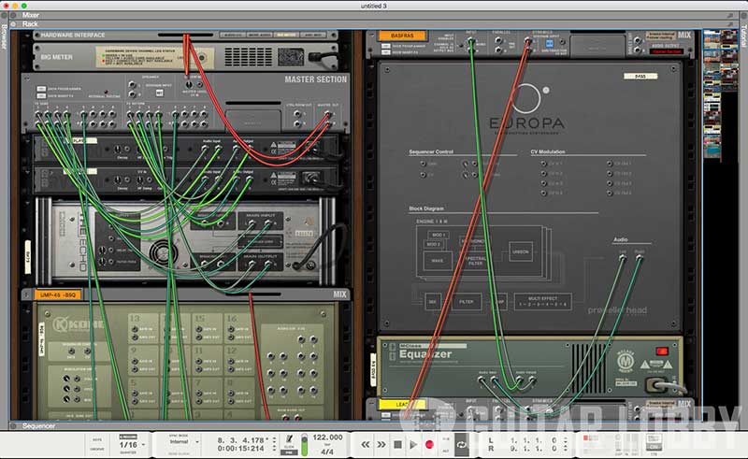This screenshot has height=459, width=748.
Task: Click the Alt button
Action: click(446, 451)
